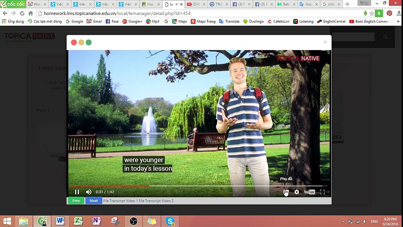This screenshot has height=227, width=403.
Task: Open the browser home page
Action: (31, 13)
